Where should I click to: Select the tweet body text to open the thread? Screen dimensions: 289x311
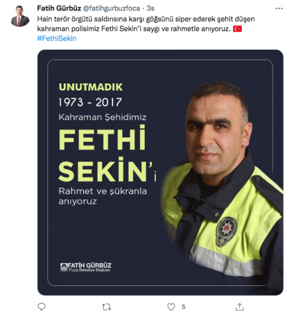coord(146,24)
